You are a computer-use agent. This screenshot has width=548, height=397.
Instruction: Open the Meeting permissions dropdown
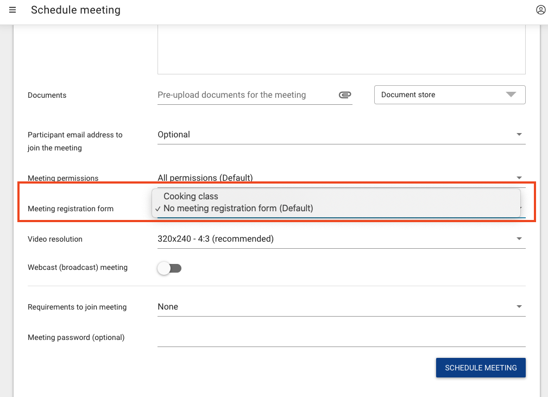342,178
